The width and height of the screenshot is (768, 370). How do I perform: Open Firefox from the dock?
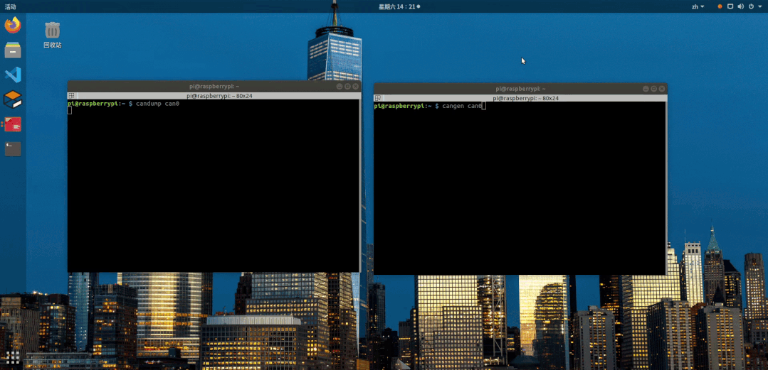click(x=13, y=25)
